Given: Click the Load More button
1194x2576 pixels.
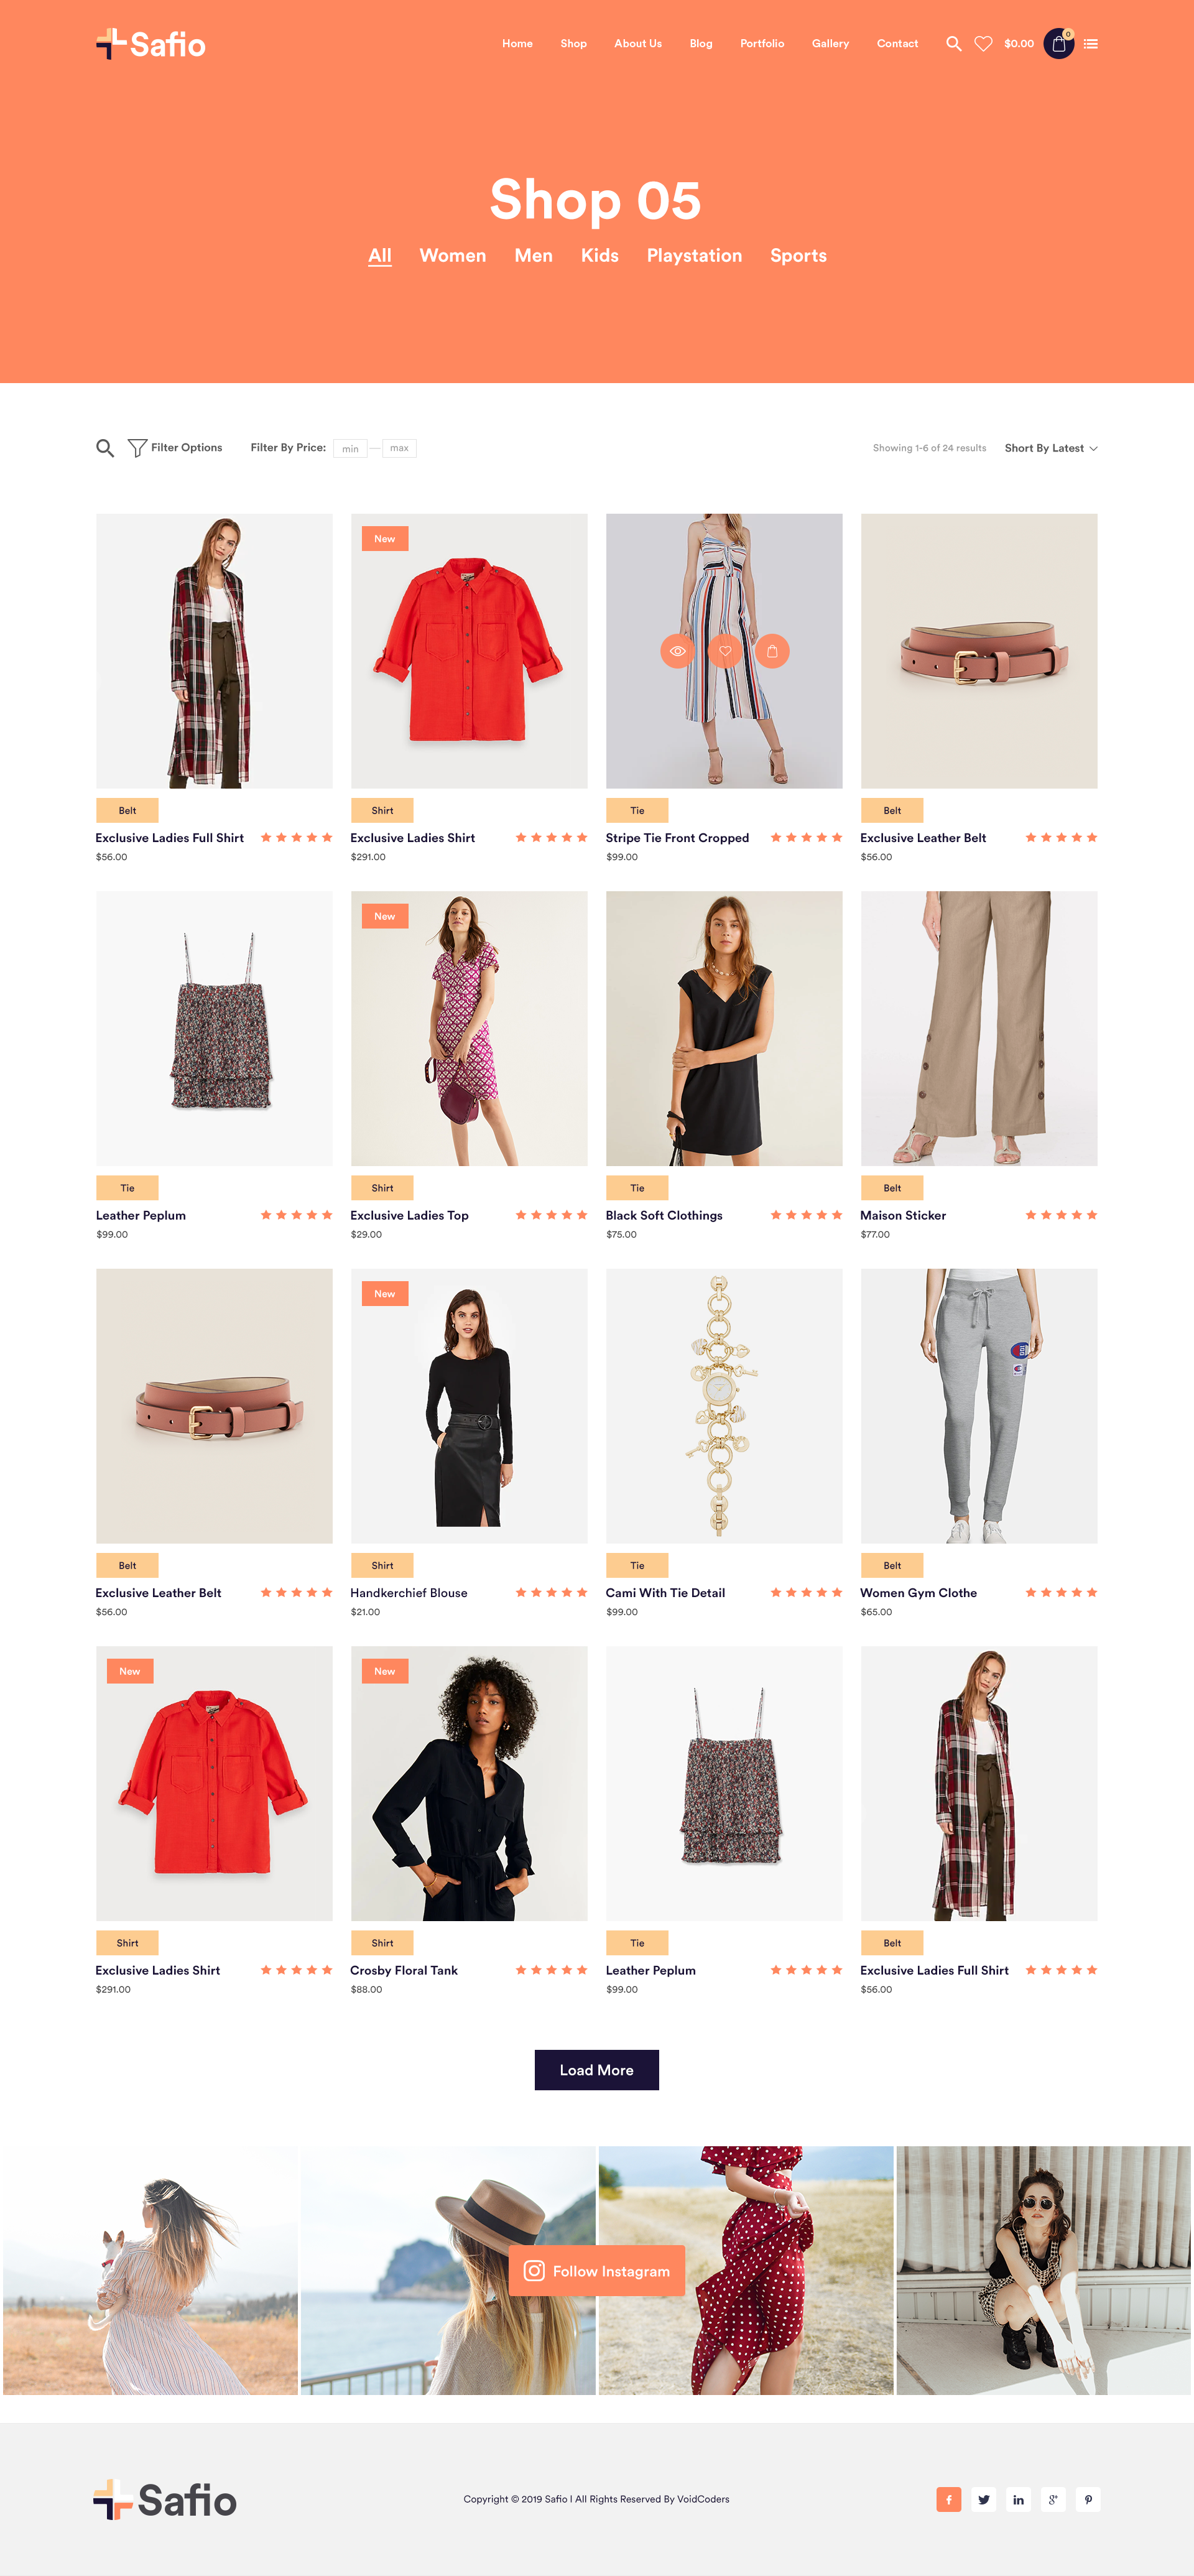Looking at the screenshot, I should click(597, 2070).
